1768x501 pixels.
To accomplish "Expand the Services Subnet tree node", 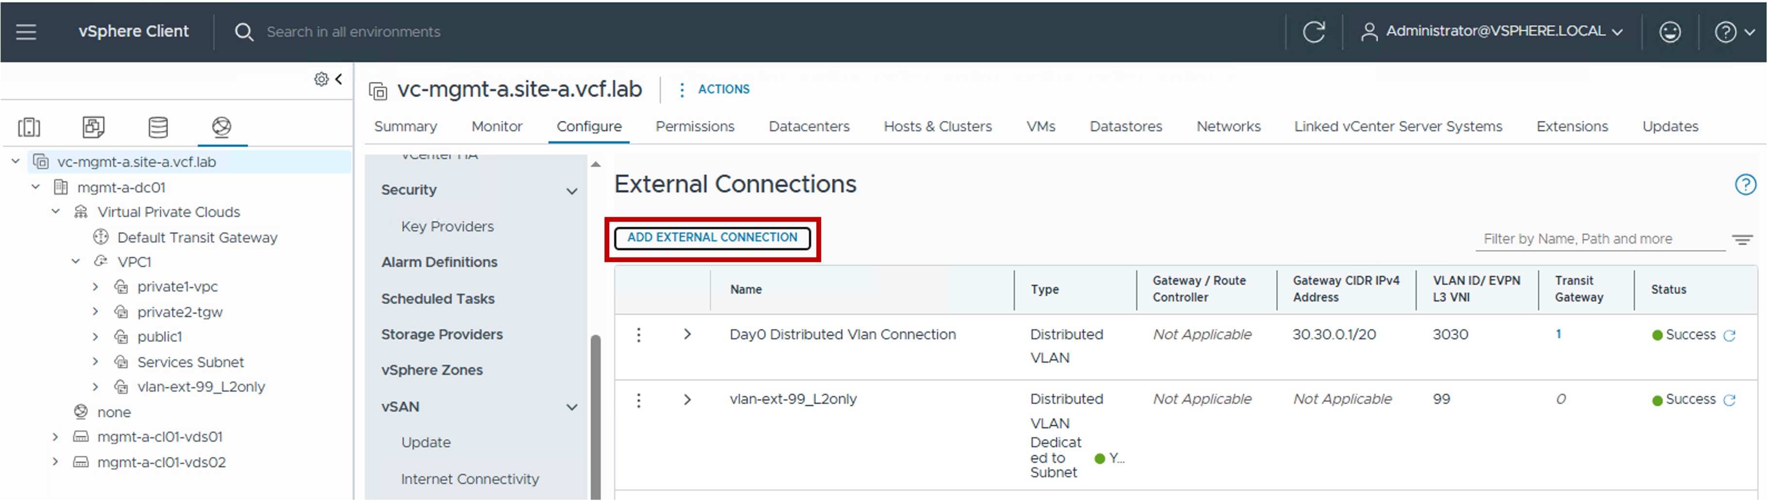I will (95, 363).
